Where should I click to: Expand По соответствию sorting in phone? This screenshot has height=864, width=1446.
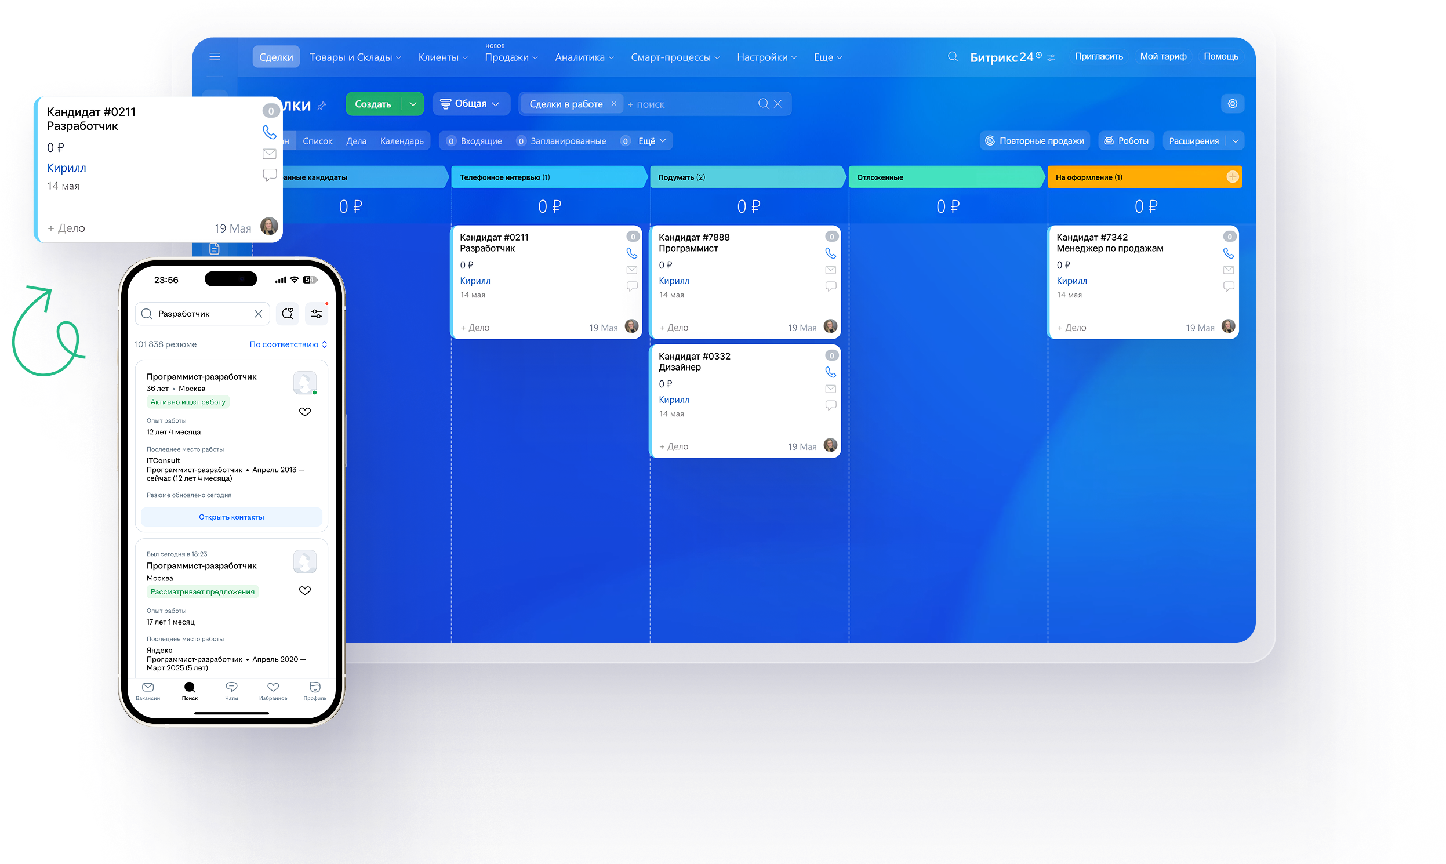pos(288,344)
